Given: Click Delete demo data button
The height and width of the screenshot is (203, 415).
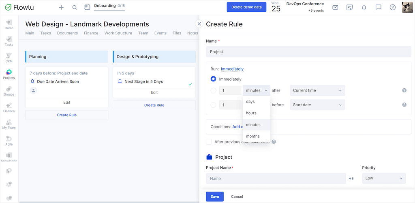Looking at the screenshot, I should [x=246, y=7].
